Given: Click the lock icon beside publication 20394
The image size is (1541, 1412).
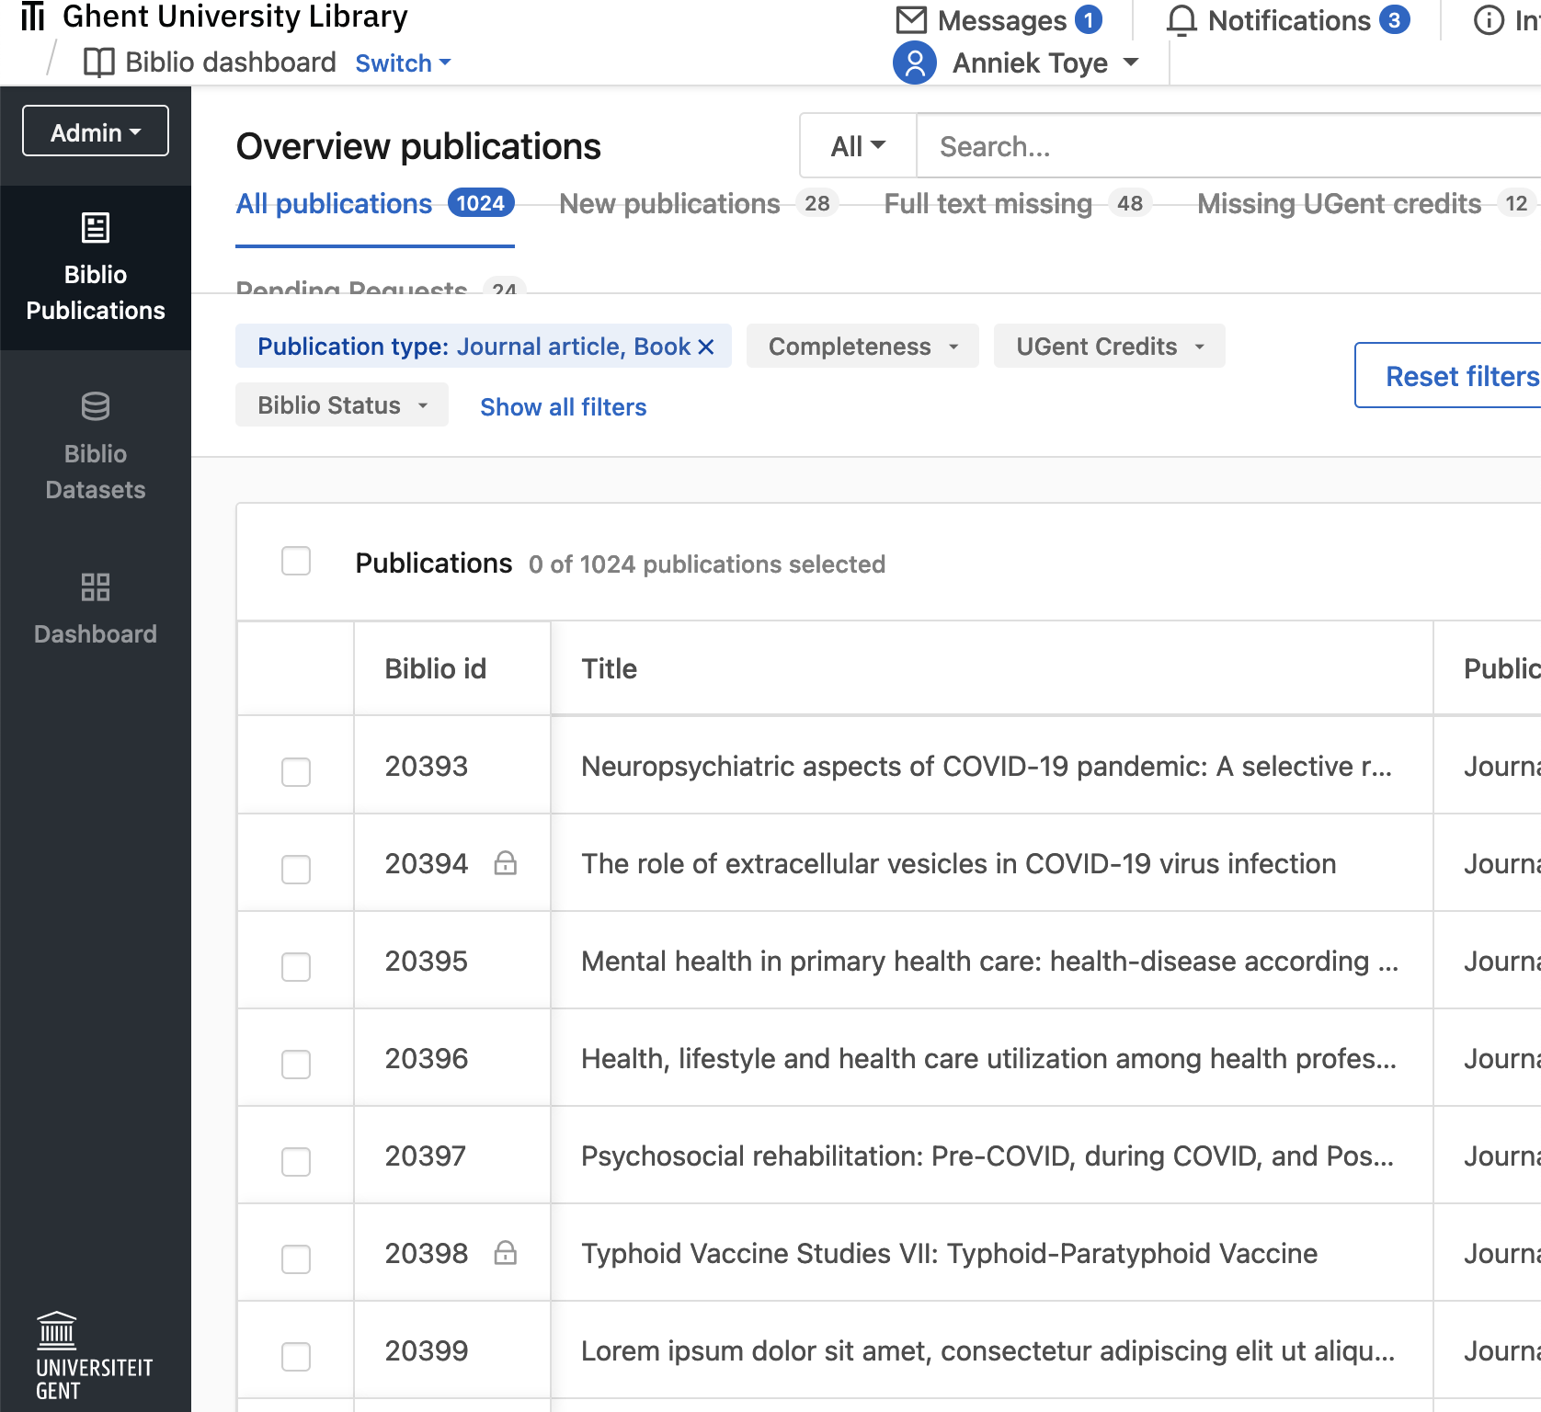Looking at the screenshot, I should 507,864.
